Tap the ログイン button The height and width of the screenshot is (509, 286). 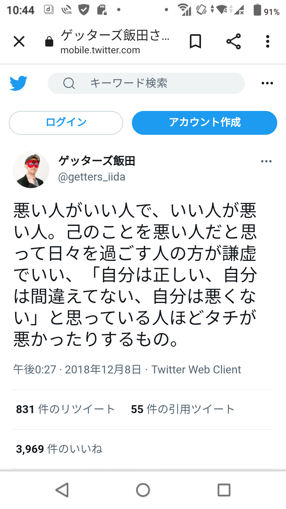[66, 122]
